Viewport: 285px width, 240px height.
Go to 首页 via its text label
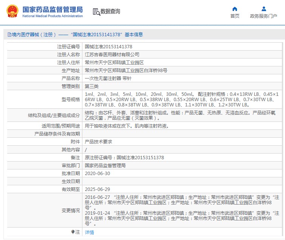(x=235, y=16)
